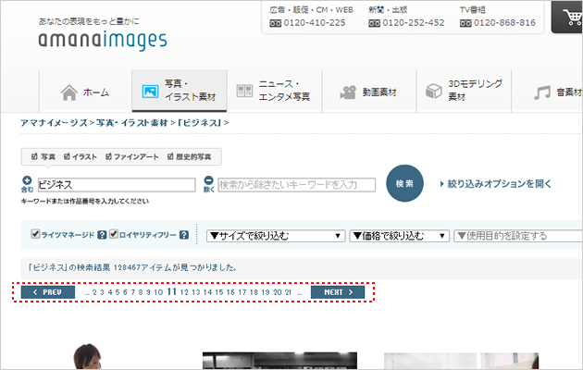This screenshot has height=370, width=583.
Task: Click free-dial icon for 0120-252-452
Action: pos(374,23)
